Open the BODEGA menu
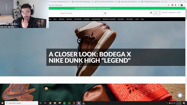 [62, 19]
